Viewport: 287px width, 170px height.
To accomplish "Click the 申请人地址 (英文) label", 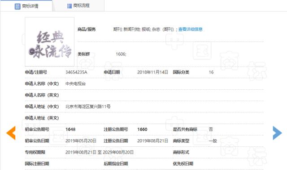I will click(42, 118).
